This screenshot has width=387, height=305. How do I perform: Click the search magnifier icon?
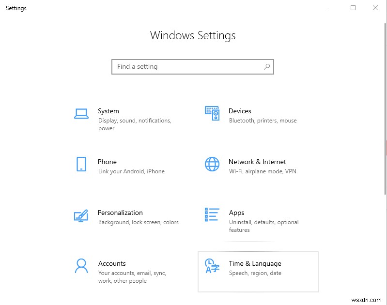(x=267, y=67)
